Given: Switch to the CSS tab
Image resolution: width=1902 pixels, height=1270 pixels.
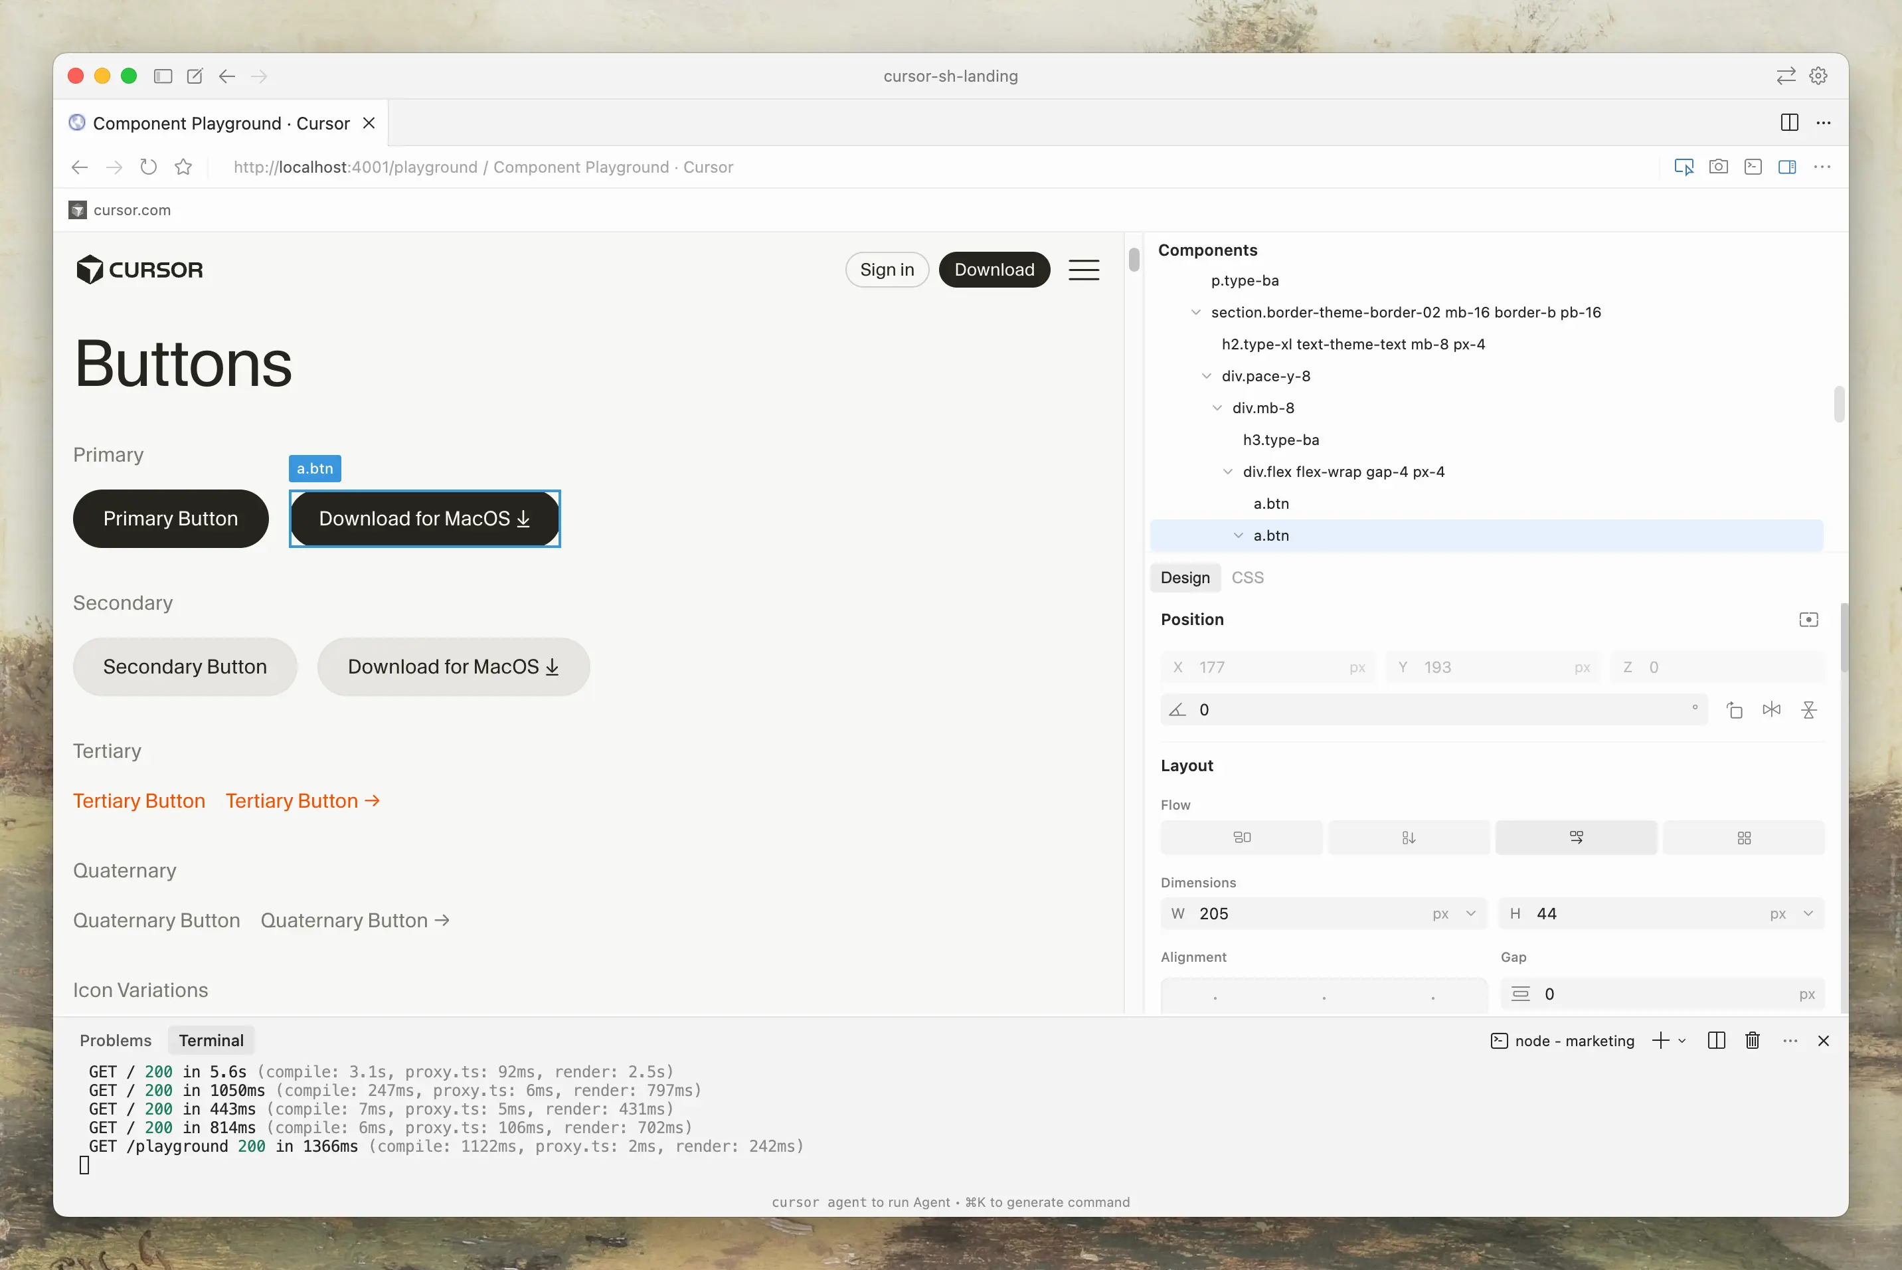Looking at the screenshot, I should click(1247, 577).
